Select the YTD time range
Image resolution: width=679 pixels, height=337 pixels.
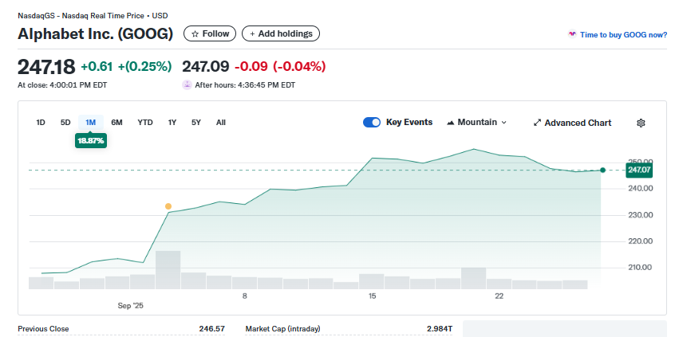pos(145,123)
